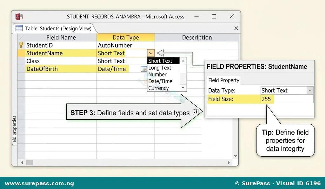Select the Class field name cell

[61, 61]
